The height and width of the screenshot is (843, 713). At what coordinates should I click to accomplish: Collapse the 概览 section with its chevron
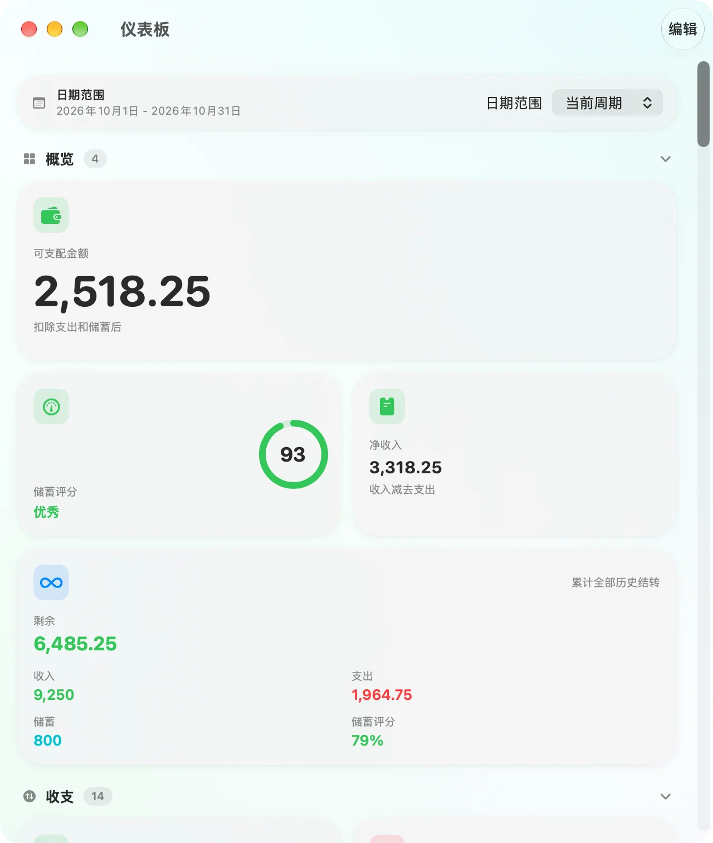pyautogui.click(x=665, y=159)
